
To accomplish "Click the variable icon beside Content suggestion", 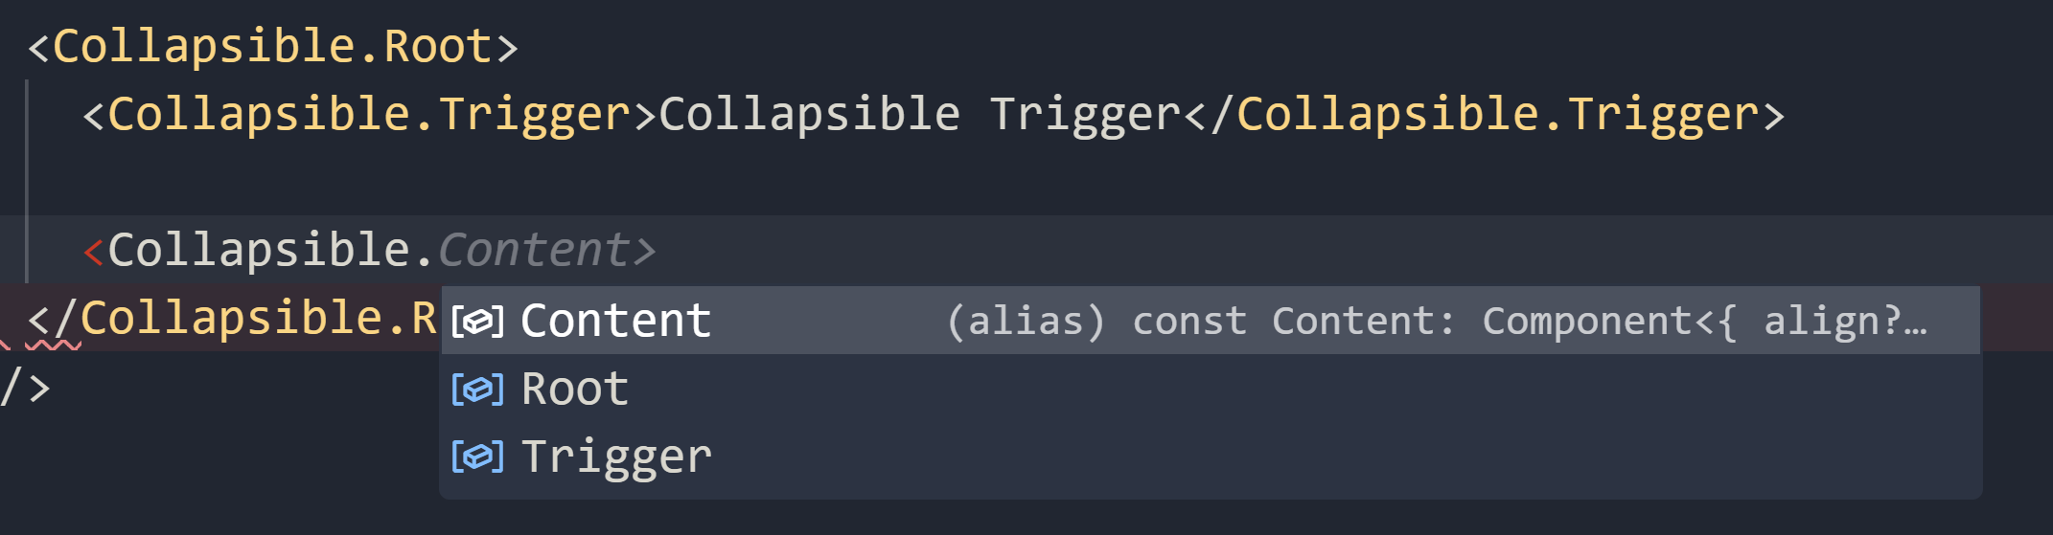I will [477, 322].
